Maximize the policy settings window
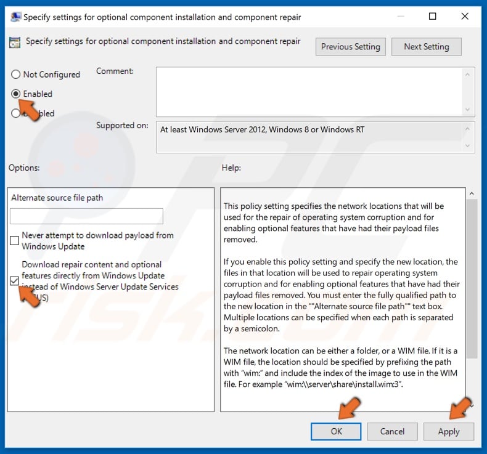 tap(432, 16)
